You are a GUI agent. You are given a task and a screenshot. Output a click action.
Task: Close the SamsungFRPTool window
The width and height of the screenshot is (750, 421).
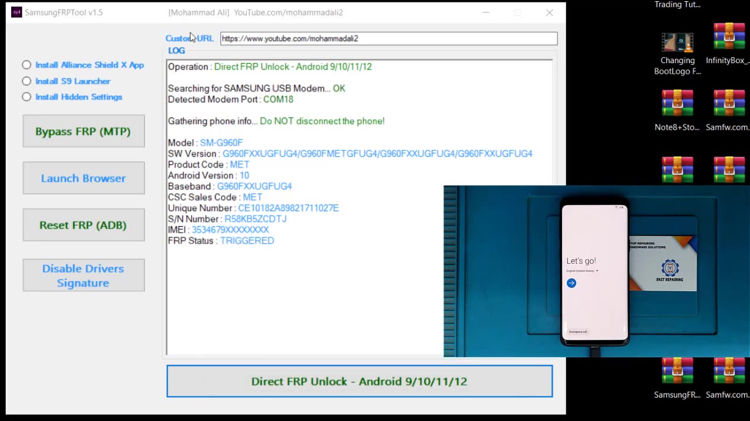pyautogui.click(x=550, y=12)
